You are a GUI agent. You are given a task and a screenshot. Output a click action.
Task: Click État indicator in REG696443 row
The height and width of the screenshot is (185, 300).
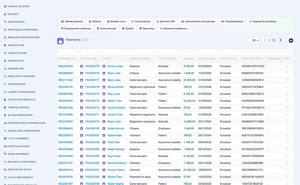tap(287, 128)
